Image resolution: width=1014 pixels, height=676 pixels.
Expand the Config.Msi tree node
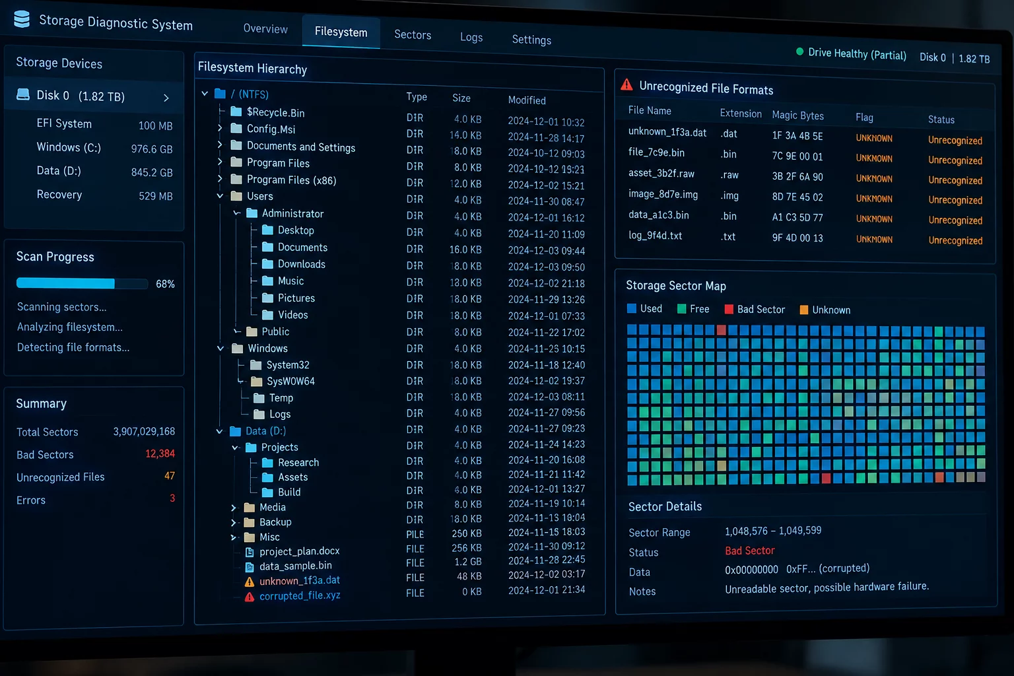220,127
